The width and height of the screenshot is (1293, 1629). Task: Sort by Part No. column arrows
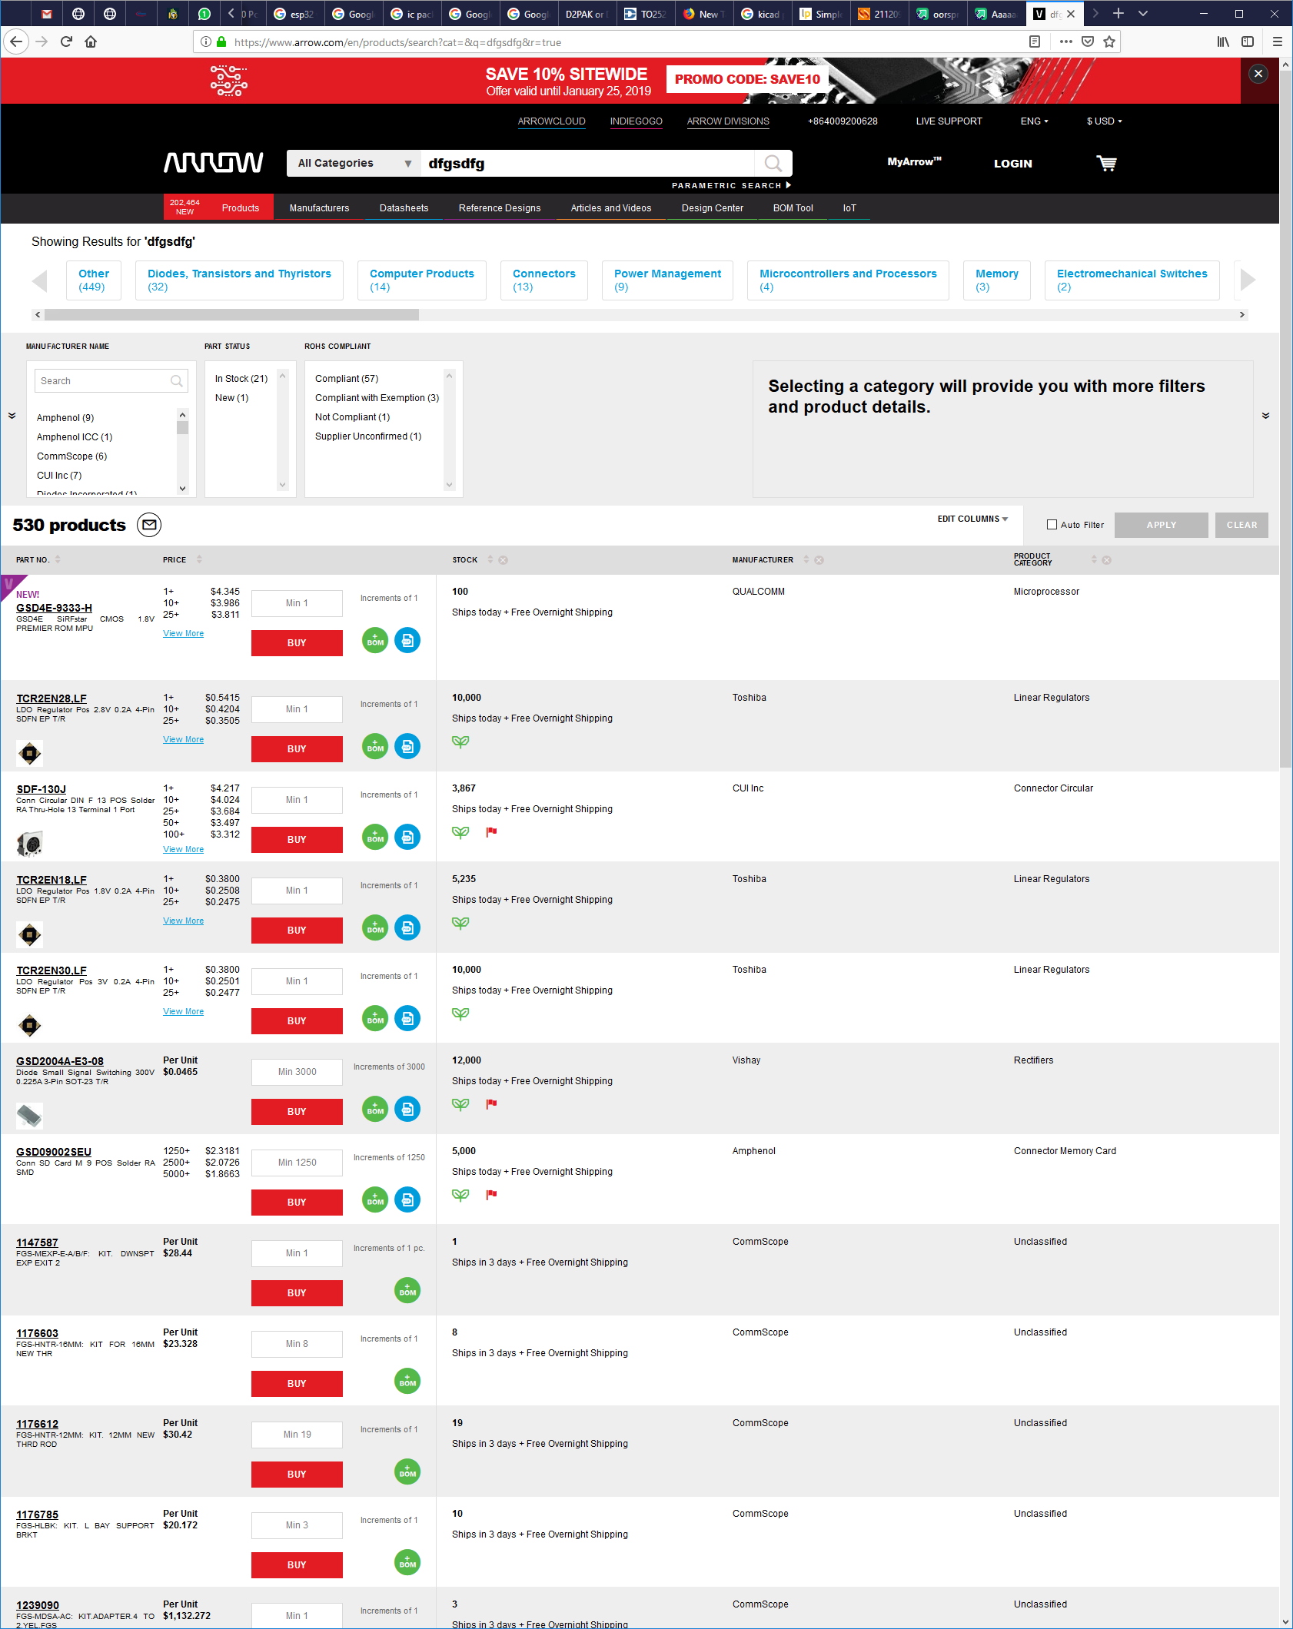(x=58, y=559)
